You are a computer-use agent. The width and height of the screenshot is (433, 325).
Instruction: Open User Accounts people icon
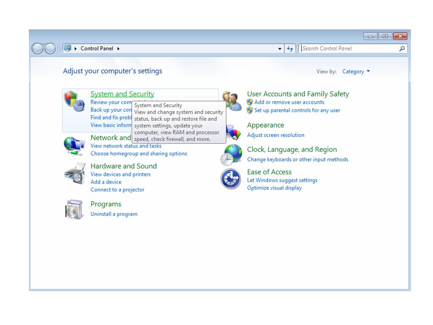click(x=233, y=101)
